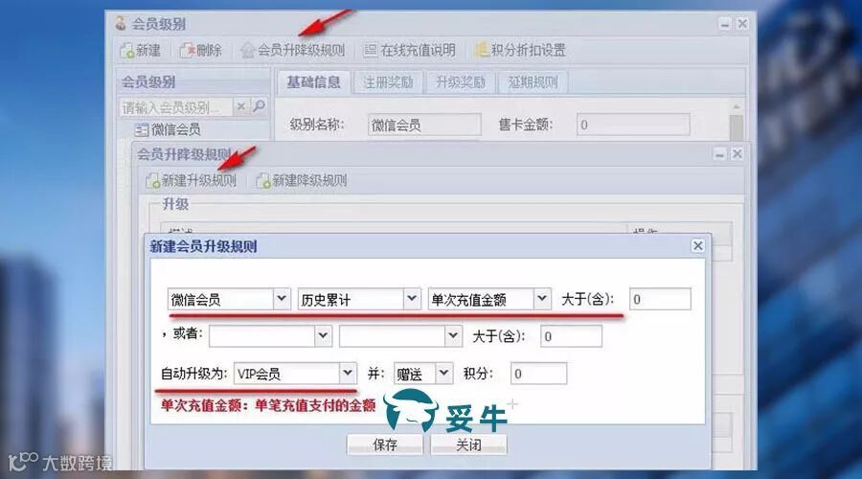Click the search magnifier in 会员级别 panel
862x479 pixels.
259,105
